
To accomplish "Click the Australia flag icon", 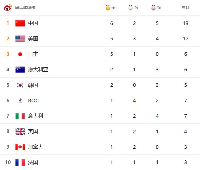I will 20,70.
